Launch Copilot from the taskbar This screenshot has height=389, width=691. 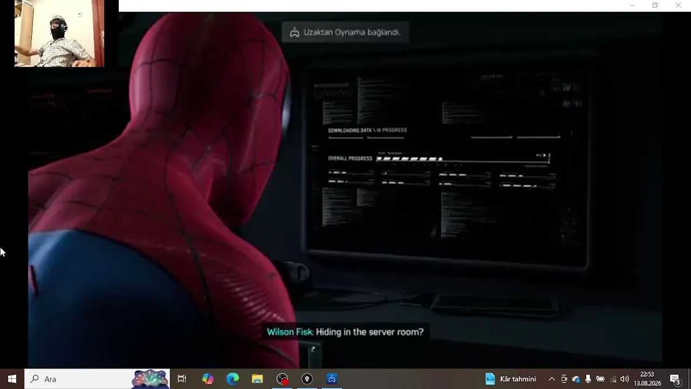[x=208, y=379]
